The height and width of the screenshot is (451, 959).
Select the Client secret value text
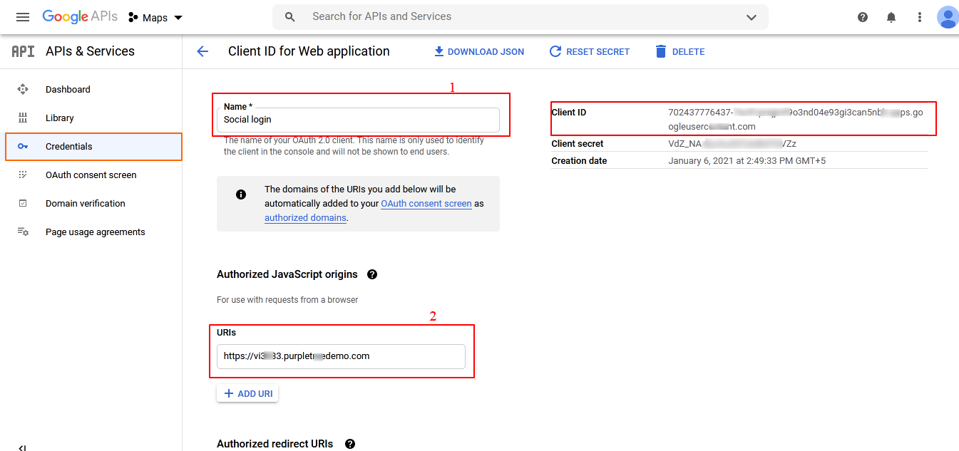click(x=732, y=144)
